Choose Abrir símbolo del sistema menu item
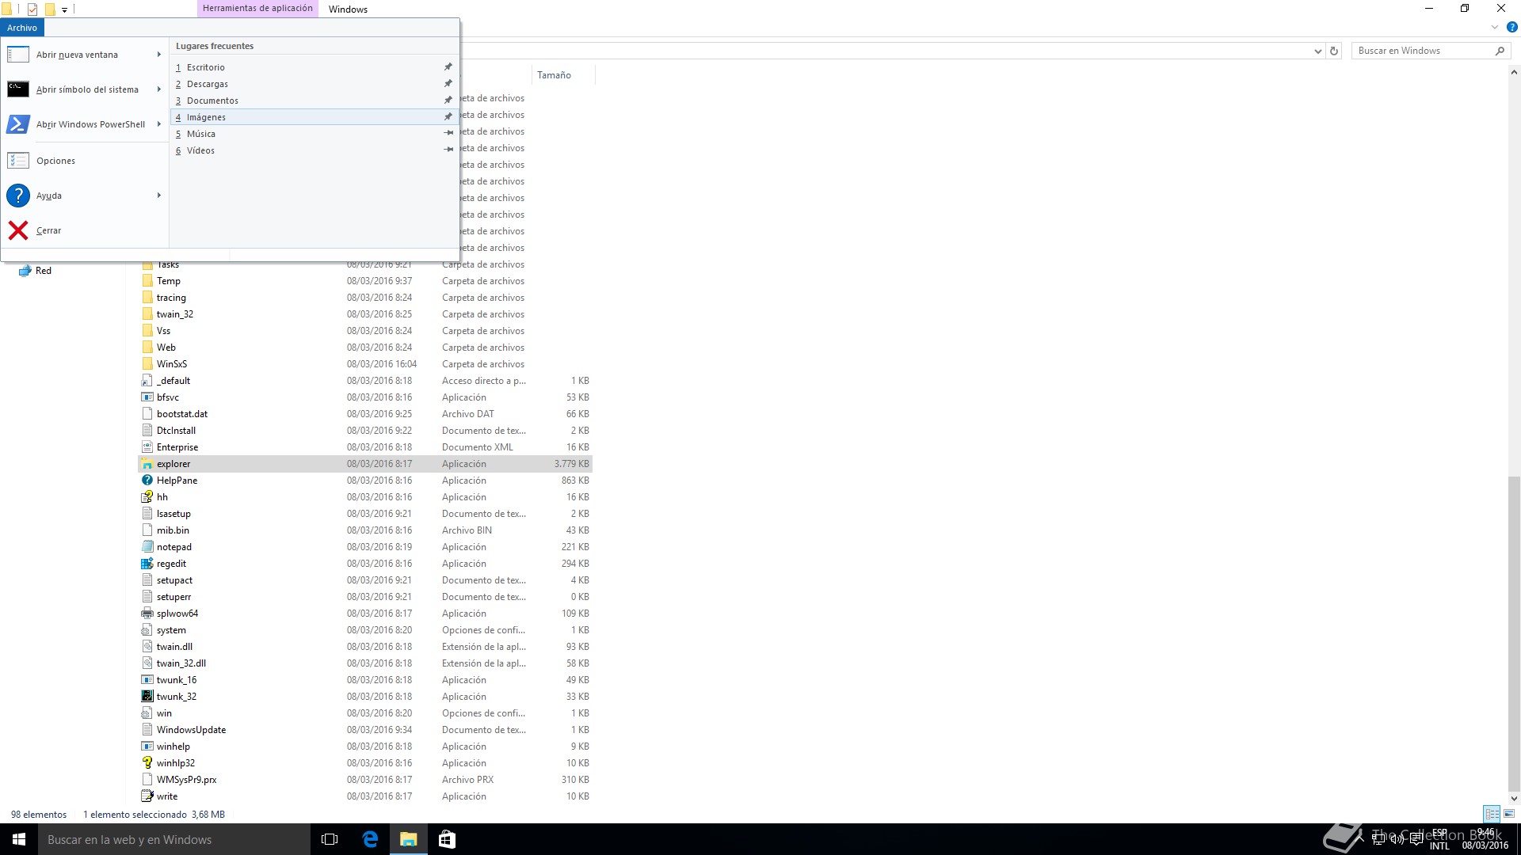The height and width of the screenshot is (855, 1521). click(85, 89)
